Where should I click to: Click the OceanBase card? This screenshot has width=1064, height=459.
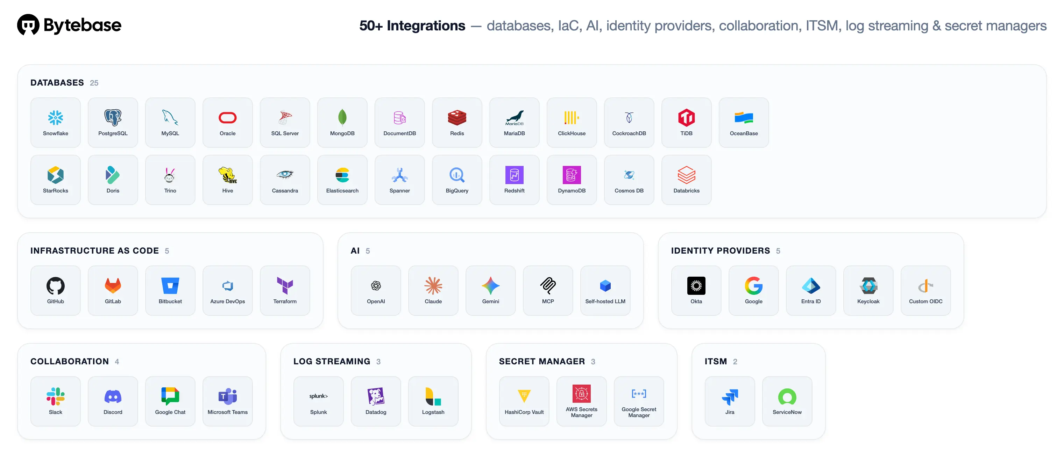coord(744,123)
